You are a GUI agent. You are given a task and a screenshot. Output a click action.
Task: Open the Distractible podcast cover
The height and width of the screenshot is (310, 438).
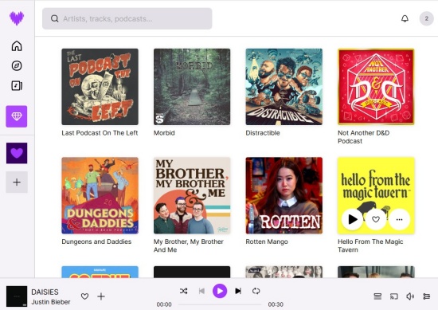pos(284,87)
